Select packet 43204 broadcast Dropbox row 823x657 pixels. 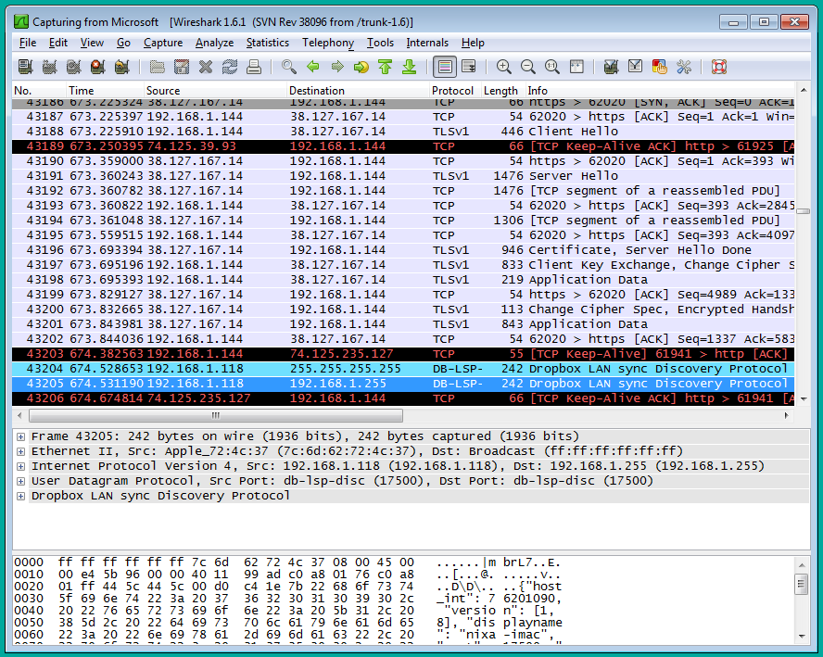(x=403, y=369)
